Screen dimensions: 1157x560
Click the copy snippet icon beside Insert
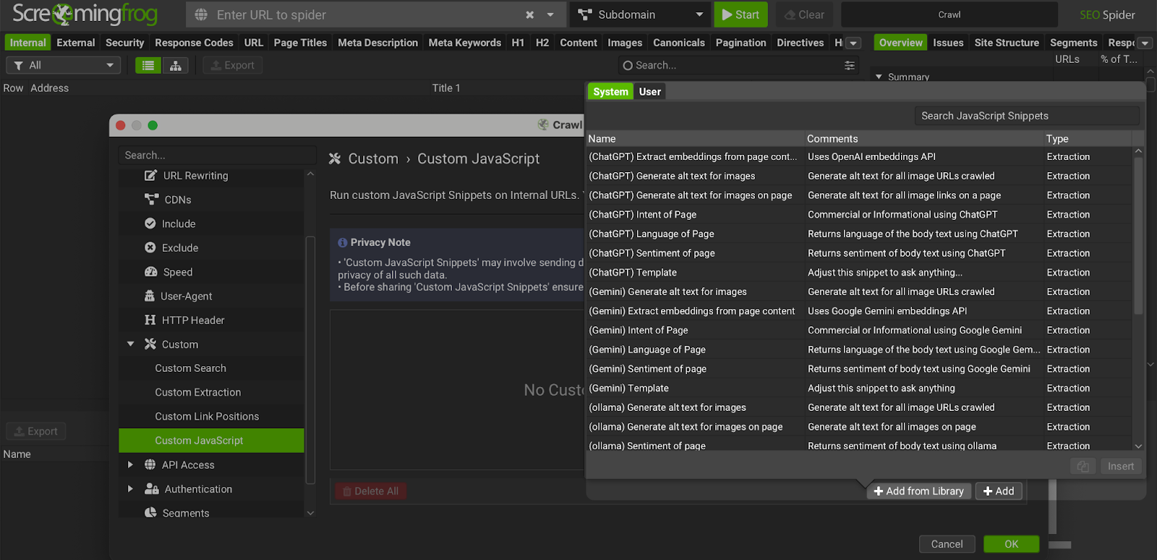pyautogui.click(x=1083, y=467)
